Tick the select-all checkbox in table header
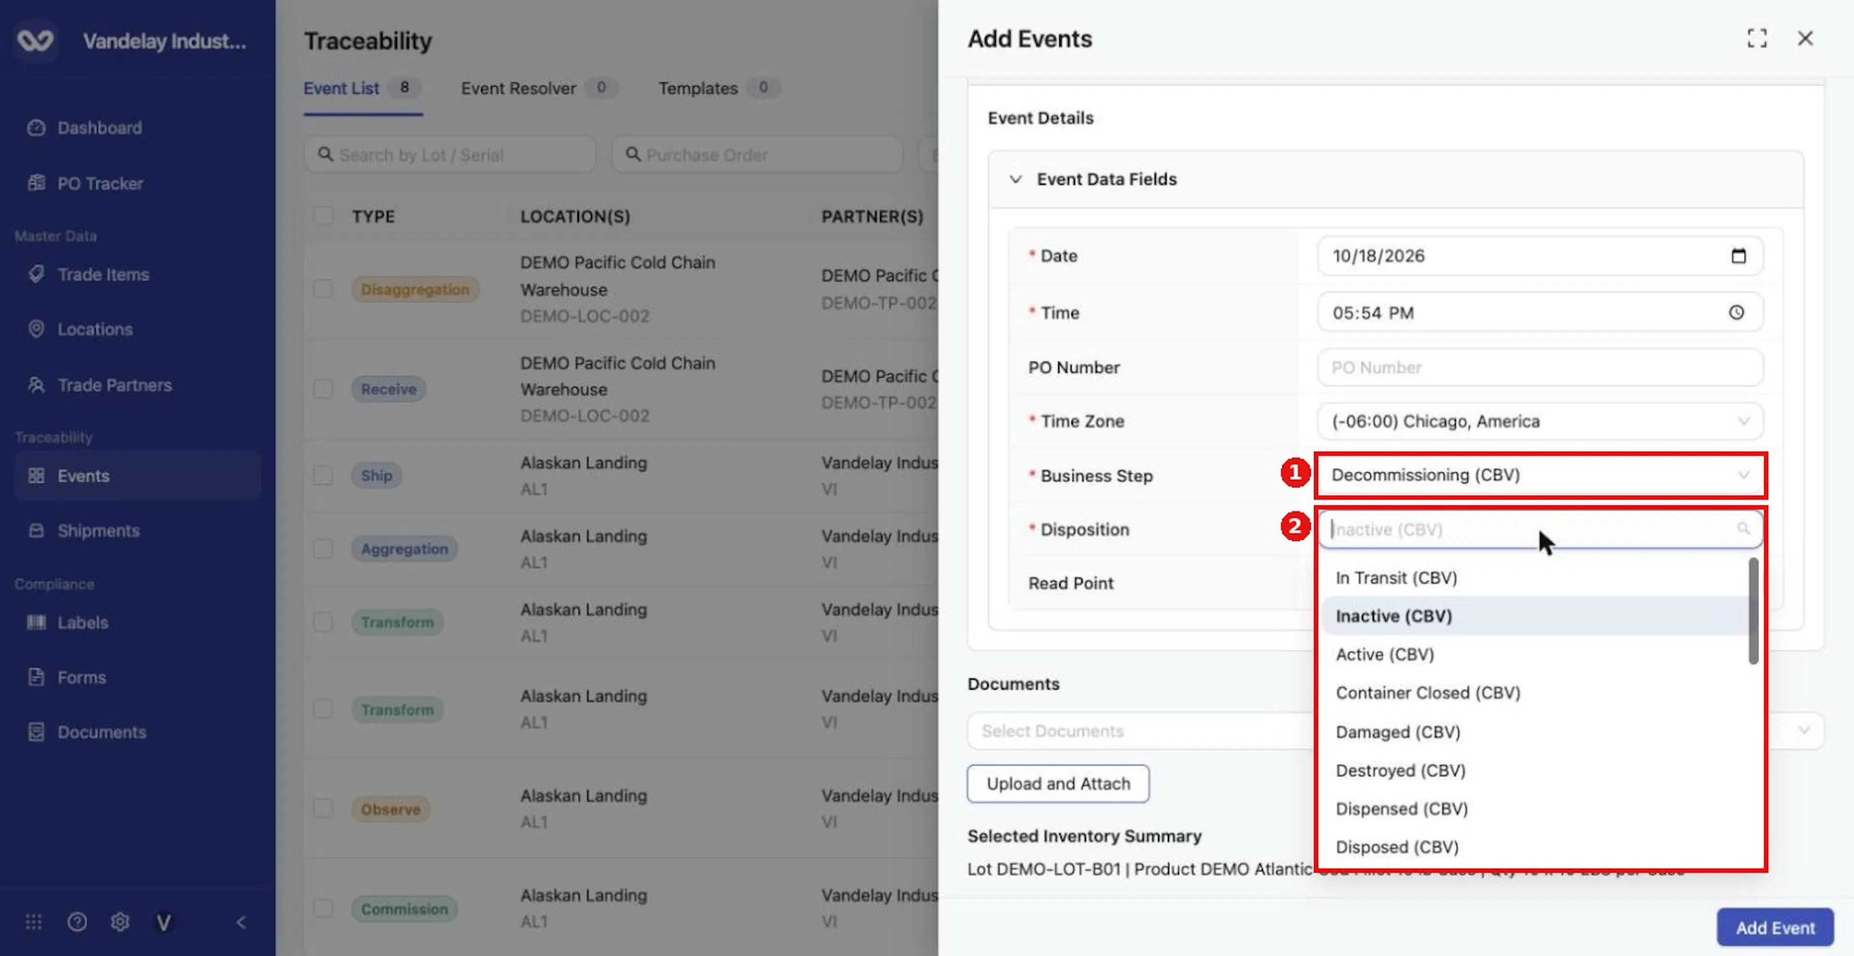The width and height of the screenshot is (1854, 956). pyautogui.click(x=323, y=216)
